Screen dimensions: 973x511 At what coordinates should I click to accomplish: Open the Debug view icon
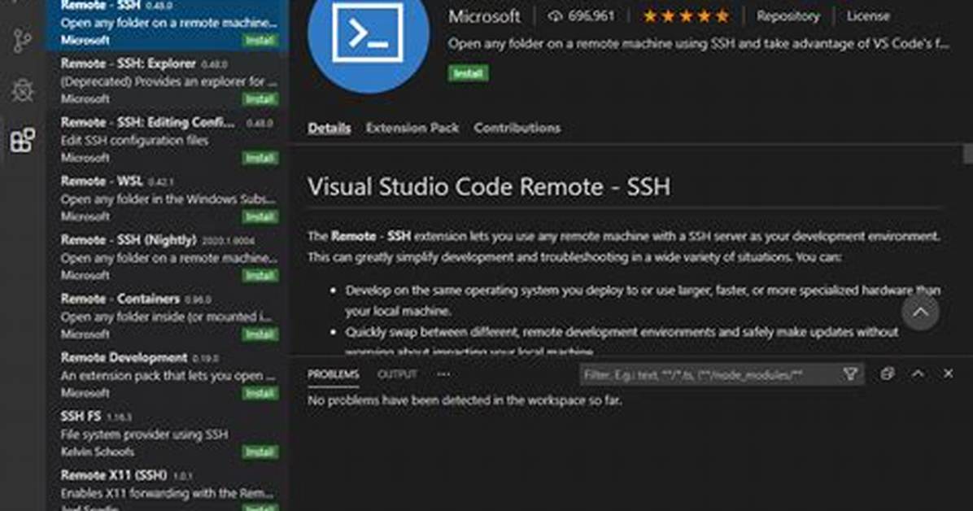(22, 90)
